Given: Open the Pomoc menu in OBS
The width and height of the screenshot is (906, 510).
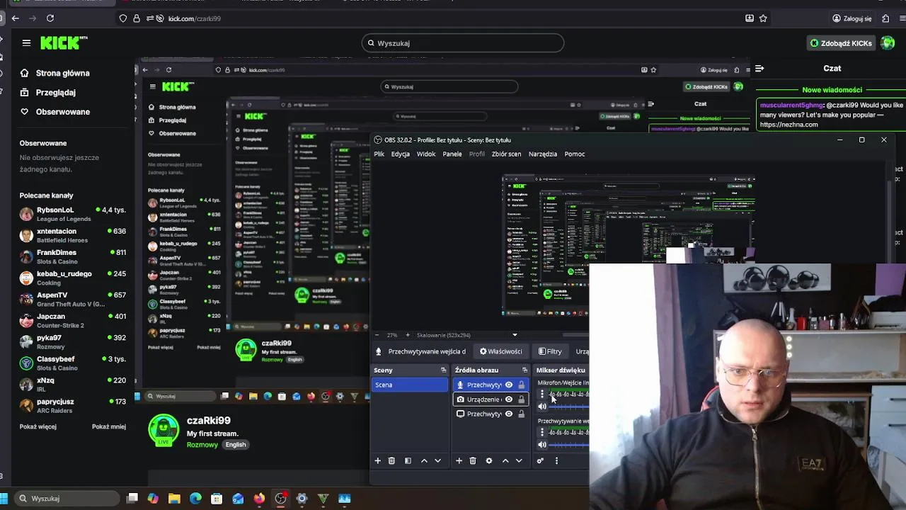Looking at the screenshot, I should 574,154.
